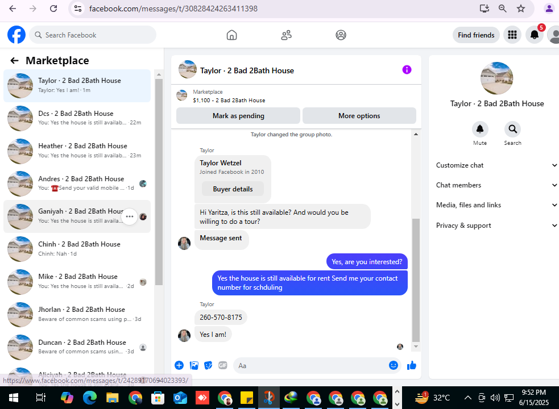Screen dimensions: 559x409
Task: Go back using Marketplace back arrow
Action: pos(14,61)
